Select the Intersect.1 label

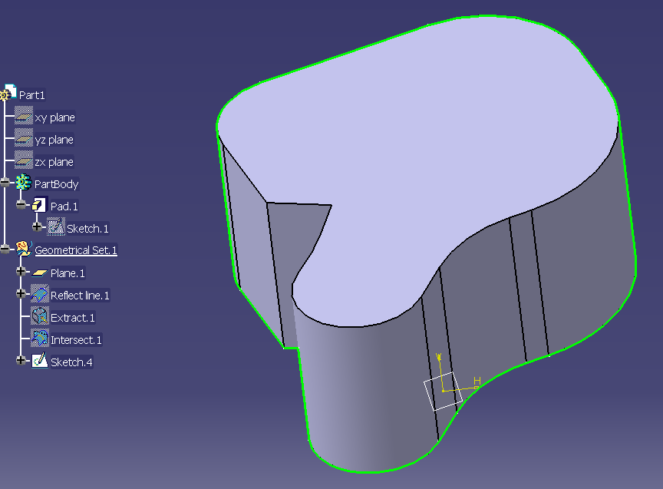76,340
